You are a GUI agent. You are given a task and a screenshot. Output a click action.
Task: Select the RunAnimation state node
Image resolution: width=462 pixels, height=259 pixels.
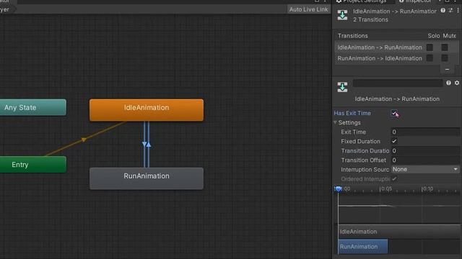coord(147,178)
